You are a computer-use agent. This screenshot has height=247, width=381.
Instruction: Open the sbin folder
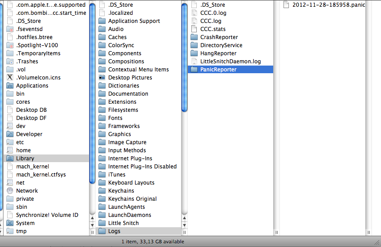pyautogui.click(x=46, y=207)
